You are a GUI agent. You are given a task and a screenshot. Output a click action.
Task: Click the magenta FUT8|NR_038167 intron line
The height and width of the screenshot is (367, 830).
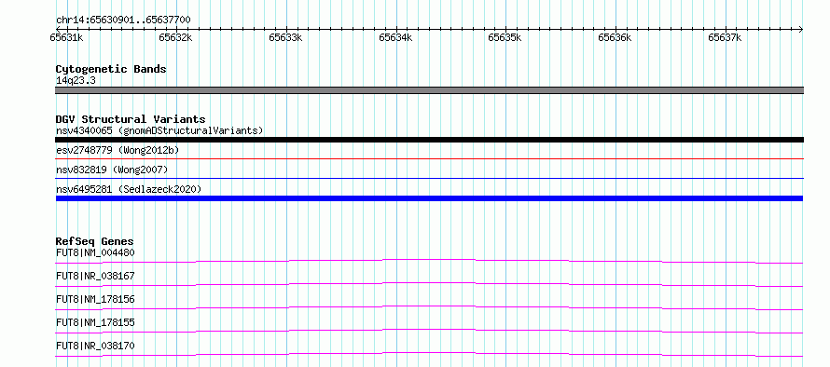point(429,284)
